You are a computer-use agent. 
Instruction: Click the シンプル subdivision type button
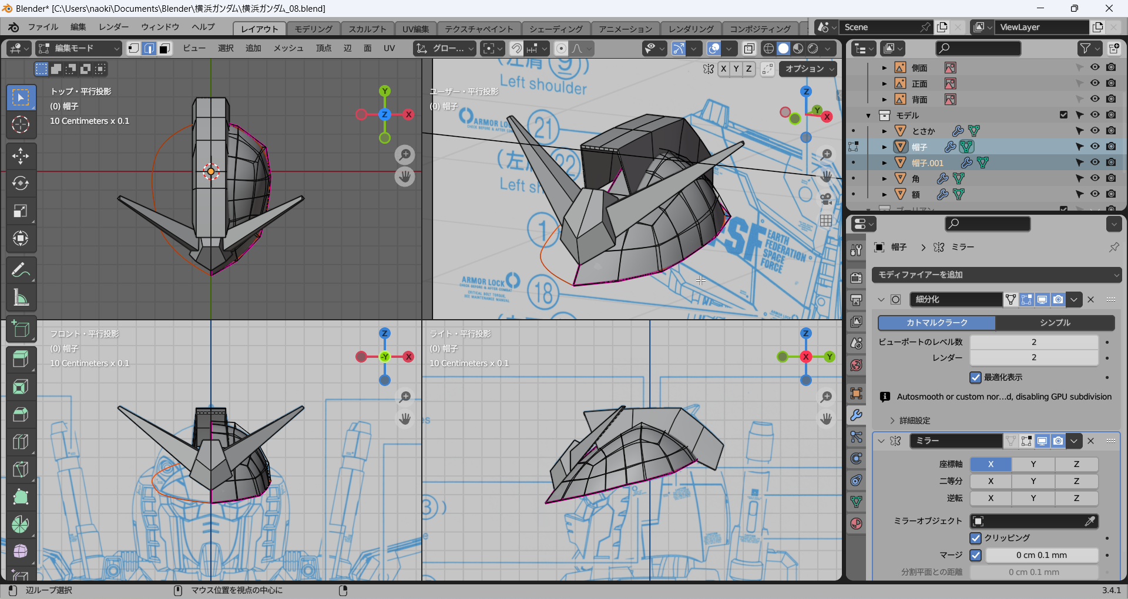(1055, 323)
